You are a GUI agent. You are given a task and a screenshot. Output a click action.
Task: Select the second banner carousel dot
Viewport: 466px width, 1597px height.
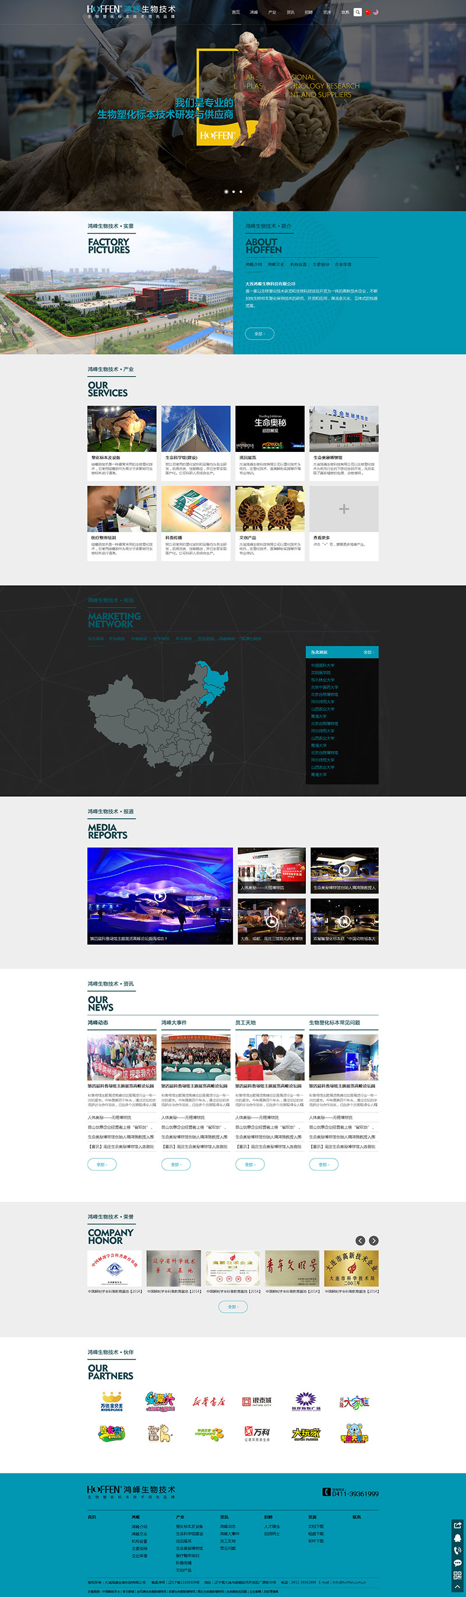[233, 192]
